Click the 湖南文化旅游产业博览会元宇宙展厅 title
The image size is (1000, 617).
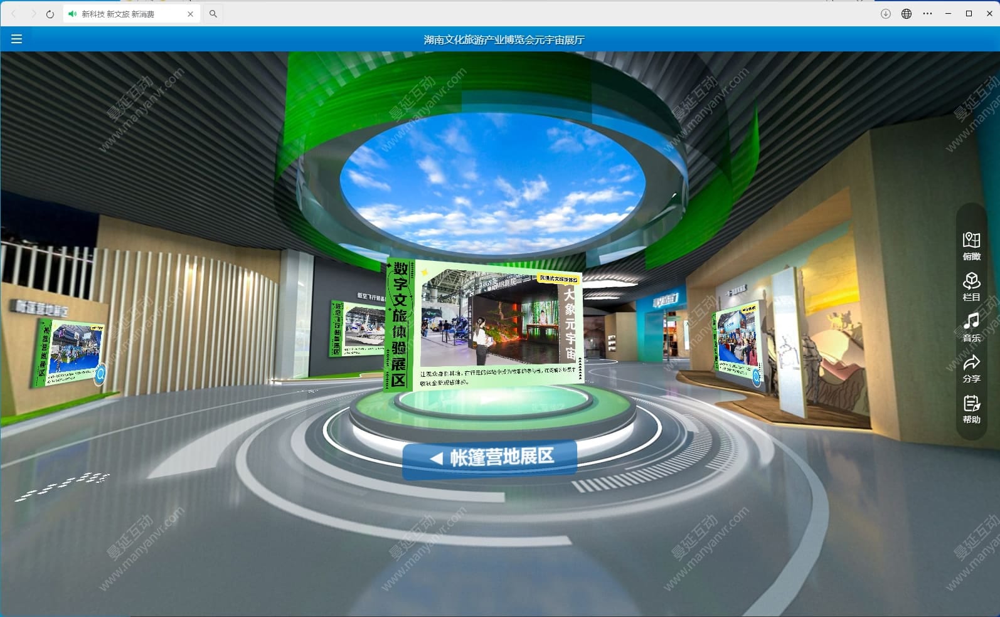(504, 40)
